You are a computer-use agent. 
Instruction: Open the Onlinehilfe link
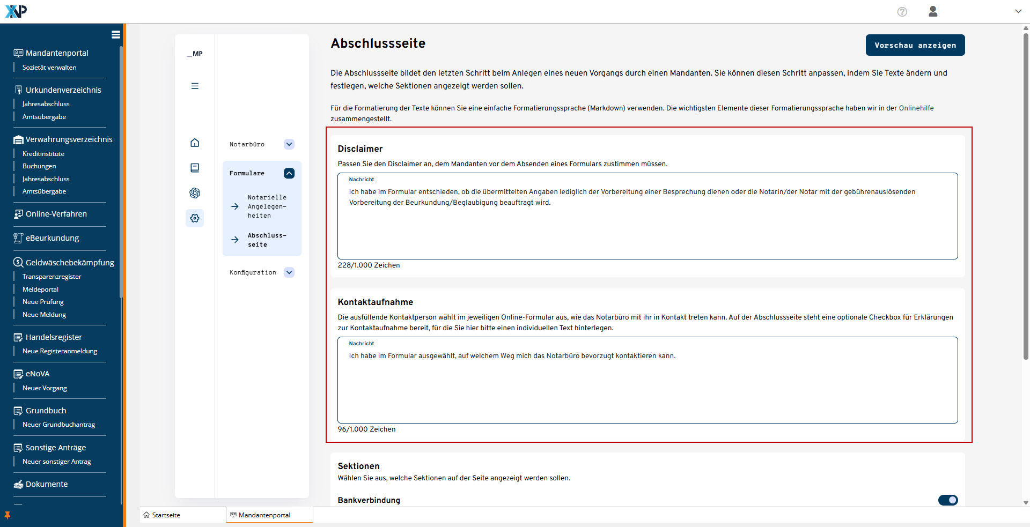pos(916,108)
